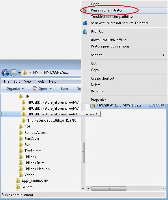Screen dimensions: 168x200
Task: Select the ThumbDriveBootUtility7.41.3790 folder
Action: tap(52, 120)
